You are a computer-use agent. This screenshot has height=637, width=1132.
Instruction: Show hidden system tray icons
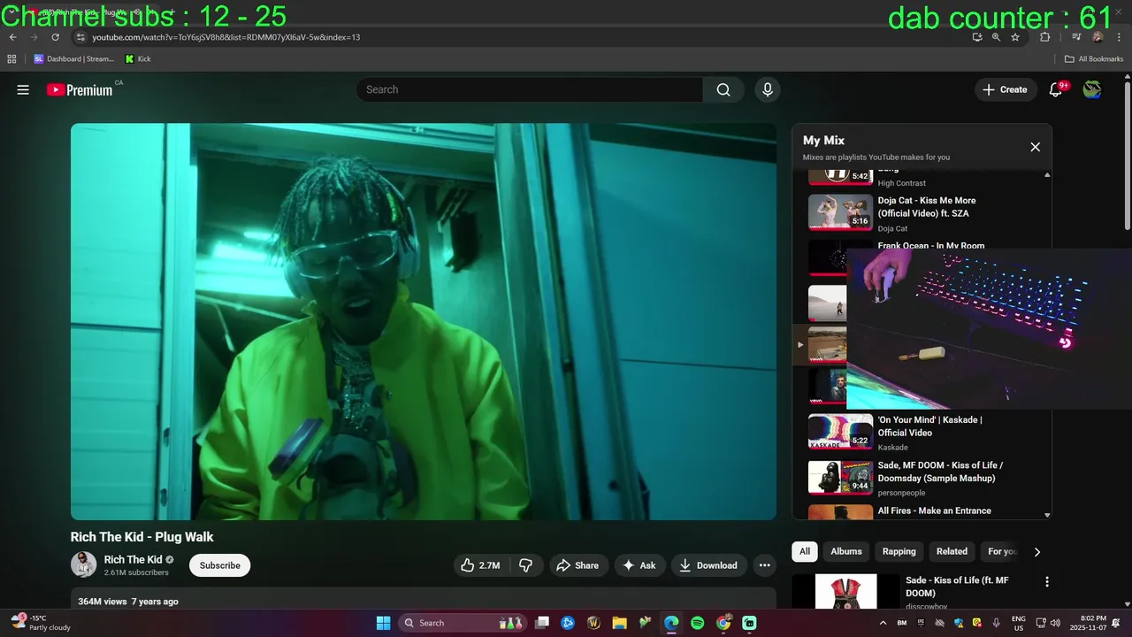coord(883,623)
